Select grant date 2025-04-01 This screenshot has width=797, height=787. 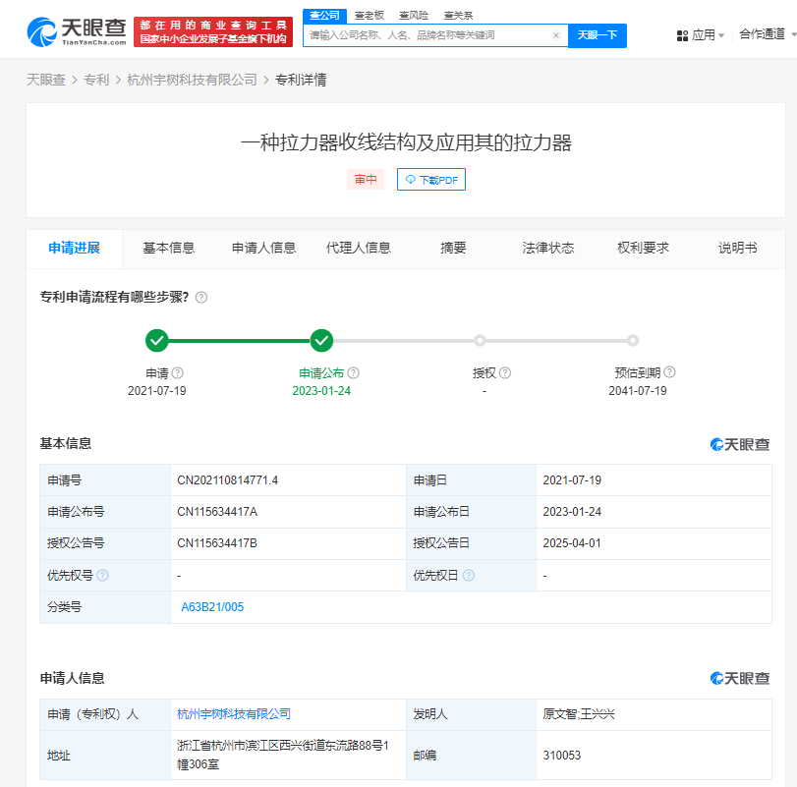[x=572, y=543]
